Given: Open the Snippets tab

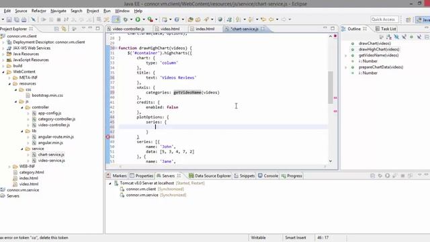Looking at the screenshot, I should tap(245, 176).
